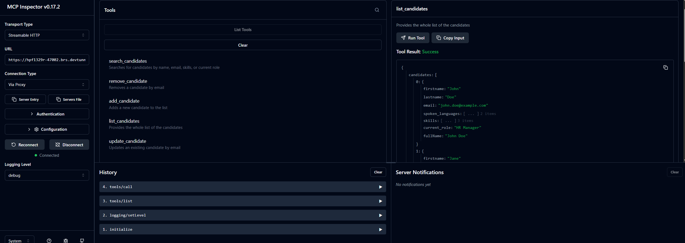Click the Disconnect button
The height and width of the screenshot is (243, 685).
click(69, 145)
